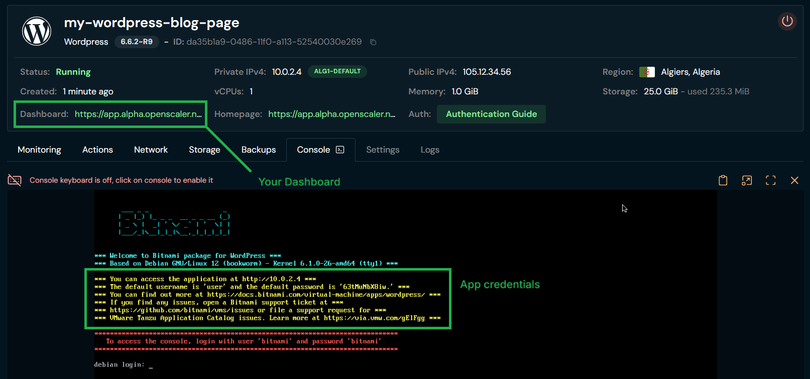Click the clipboard paste icon above console
Image resolution: width=810 pixels, height=379 pixels.
click(723, 180)
